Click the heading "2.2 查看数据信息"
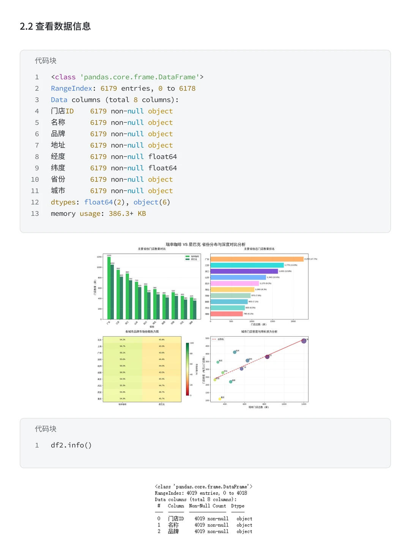The height and width of the screenshot is (547, 410). point(55,26)
